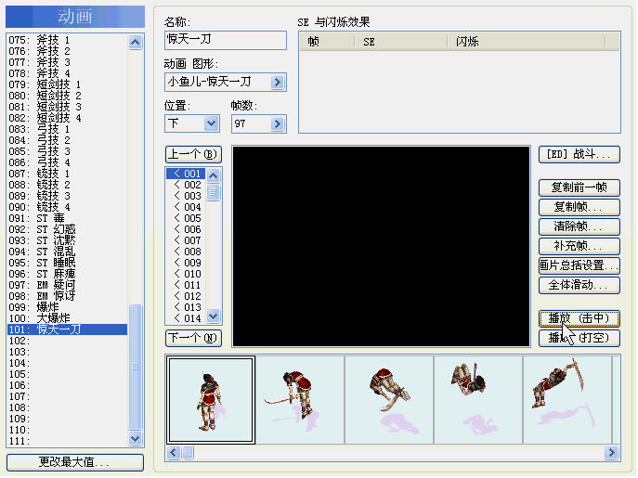638x478 pixels.
Task: Select frame 012 in the frame list
Action: pos(186,296)
